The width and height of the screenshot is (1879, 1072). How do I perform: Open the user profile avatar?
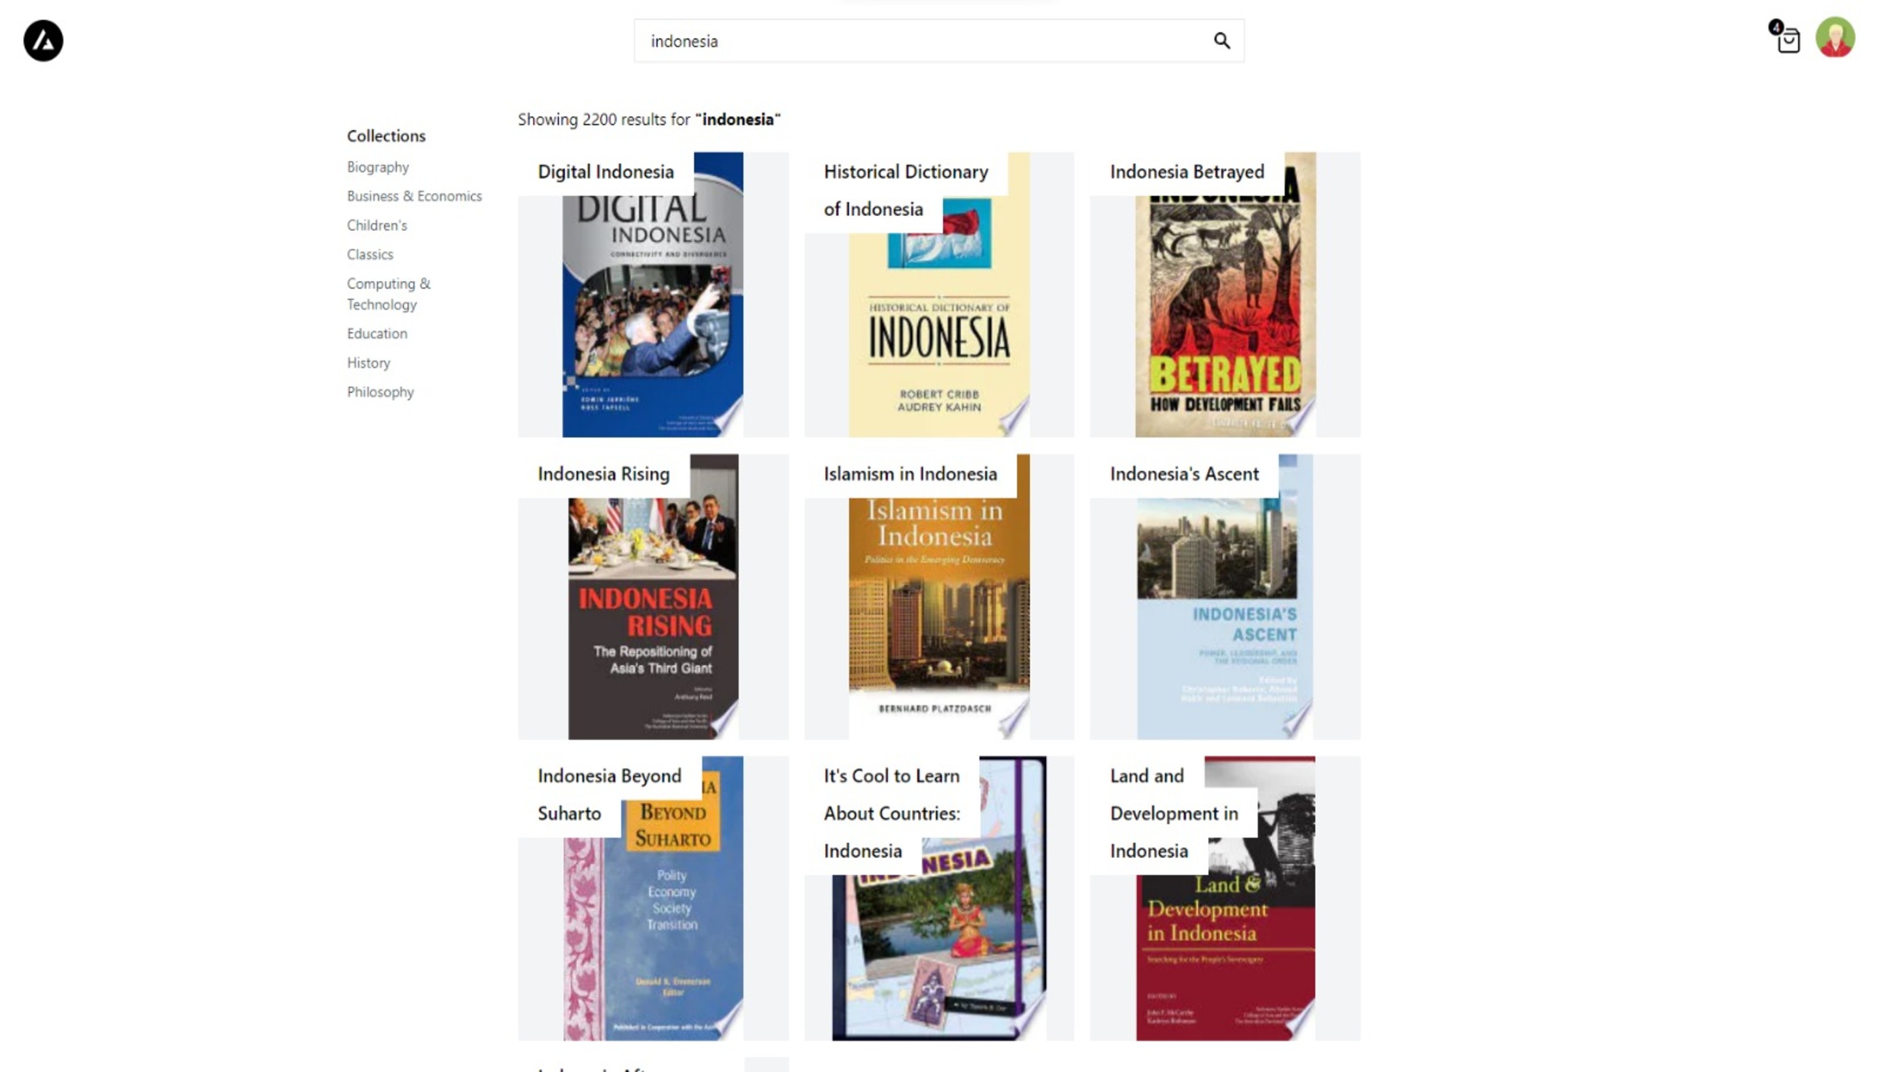(x=1834, y=38)
